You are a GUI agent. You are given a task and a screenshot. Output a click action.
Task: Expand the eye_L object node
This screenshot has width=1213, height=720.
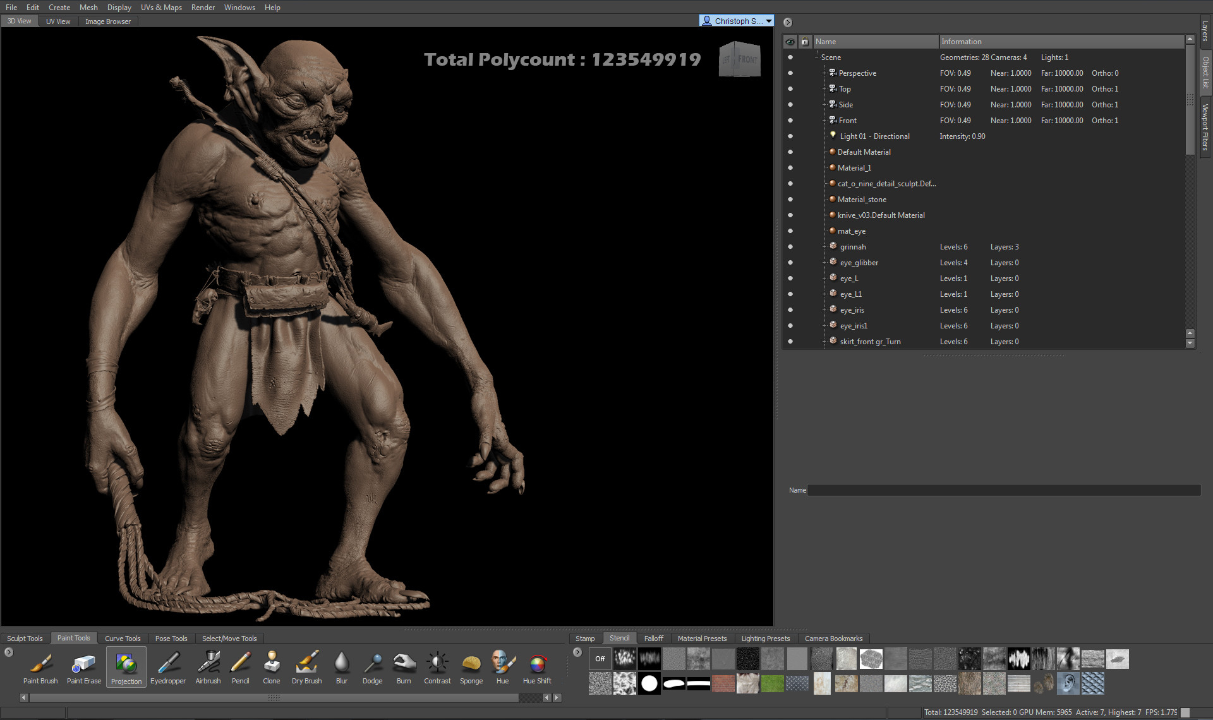coord(824,279)
